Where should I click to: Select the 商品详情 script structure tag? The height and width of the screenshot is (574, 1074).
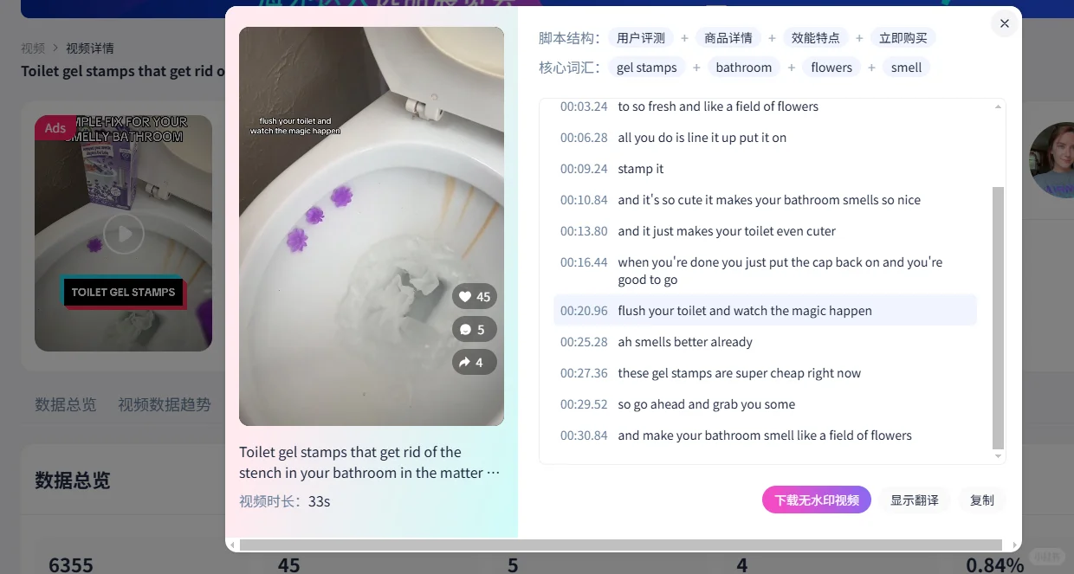click(728, 37)
